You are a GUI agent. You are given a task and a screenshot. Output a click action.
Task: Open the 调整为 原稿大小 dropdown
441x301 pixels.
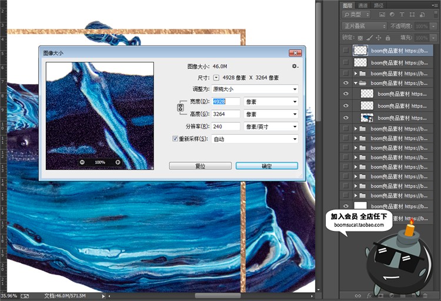click(255, 89)
